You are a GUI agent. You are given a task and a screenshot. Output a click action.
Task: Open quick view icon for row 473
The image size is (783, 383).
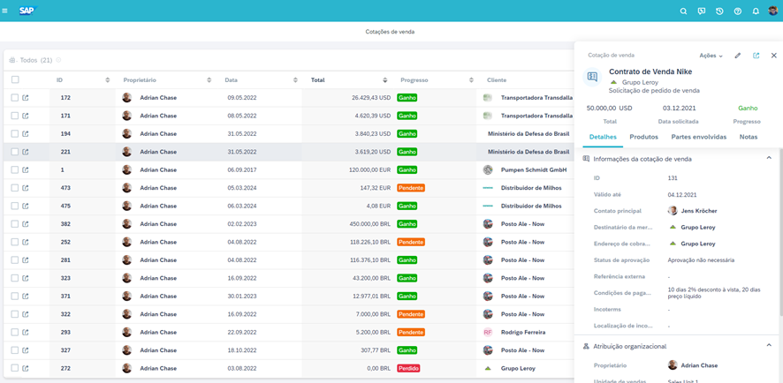26,188
